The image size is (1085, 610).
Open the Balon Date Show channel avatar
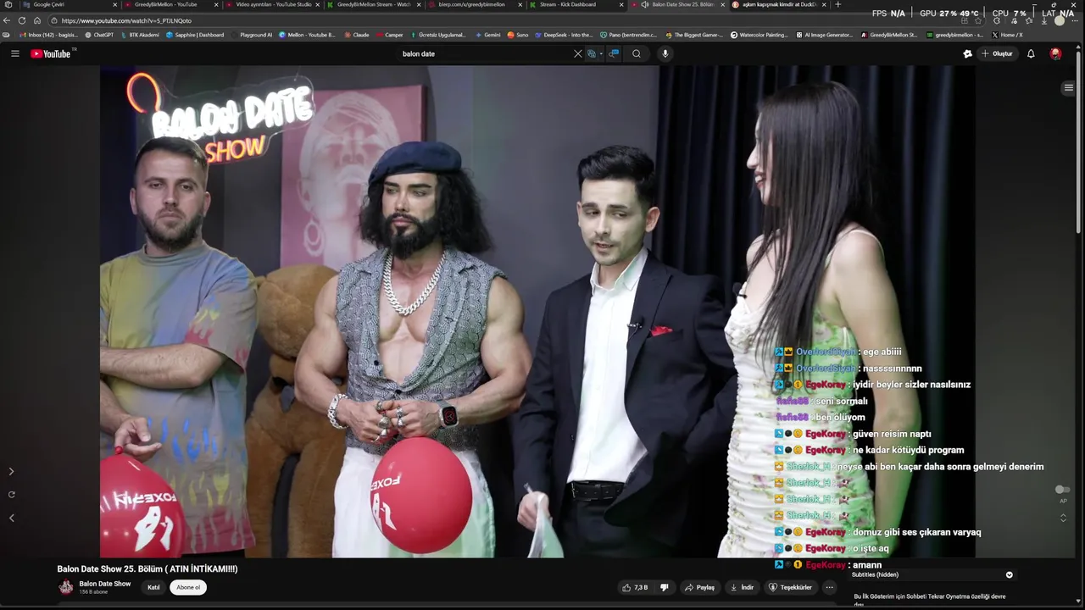pyautogui.click(x=66, y=587)
